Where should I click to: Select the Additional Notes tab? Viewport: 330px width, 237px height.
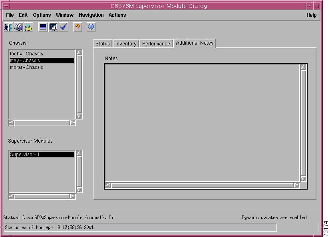(x=195, y=43)
